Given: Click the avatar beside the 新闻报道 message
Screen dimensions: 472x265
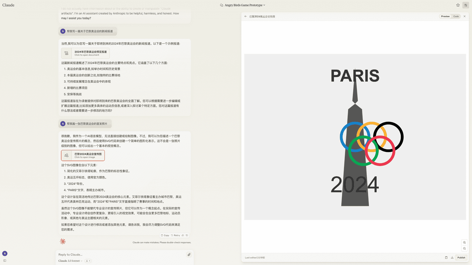Looking at the screenshot, I should click(x=63, y=31).
